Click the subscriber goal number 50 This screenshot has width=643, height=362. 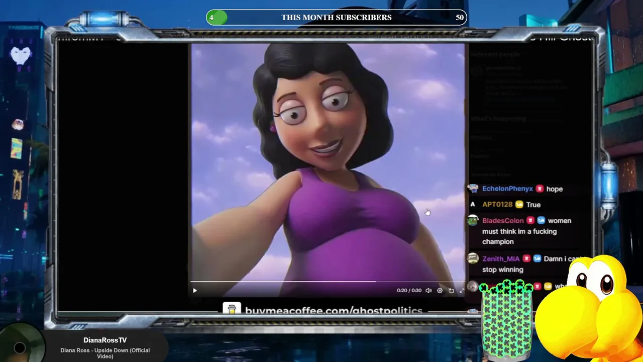pos(460,18)
